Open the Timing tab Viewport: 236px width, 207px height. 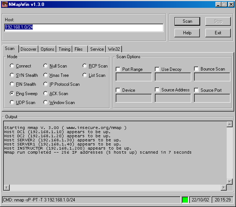pos(64,49)
